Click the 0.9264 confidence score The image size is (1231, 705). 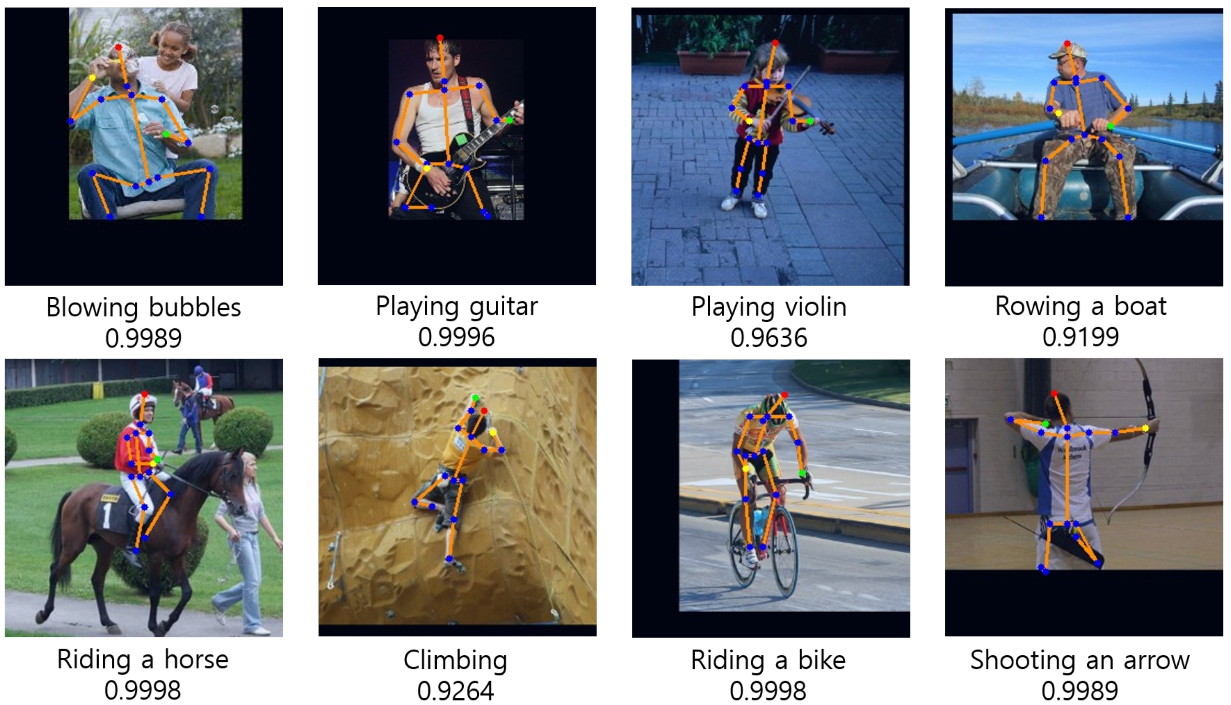coord(456,692)
